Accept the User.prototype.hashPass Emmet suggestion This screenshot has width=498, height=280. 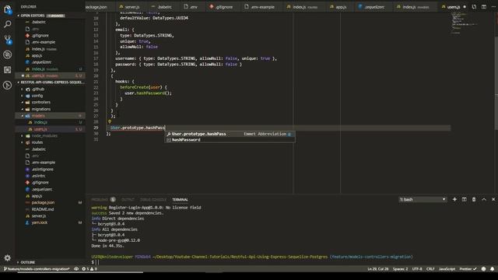pyautogui.click(x=230, y=134)
